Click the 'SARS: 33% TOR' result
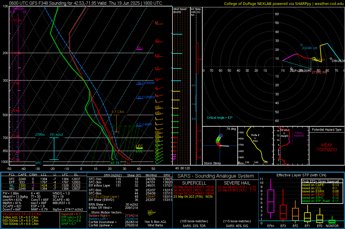Viewport: 345px width, 229px height. pyautogui.click(x=194, y=226)
